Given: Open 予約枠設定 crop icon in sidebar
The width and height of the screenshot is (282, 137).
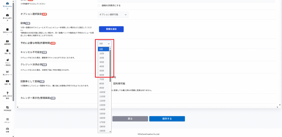Looking at the screenshot, I should click(x=7, y=107).
